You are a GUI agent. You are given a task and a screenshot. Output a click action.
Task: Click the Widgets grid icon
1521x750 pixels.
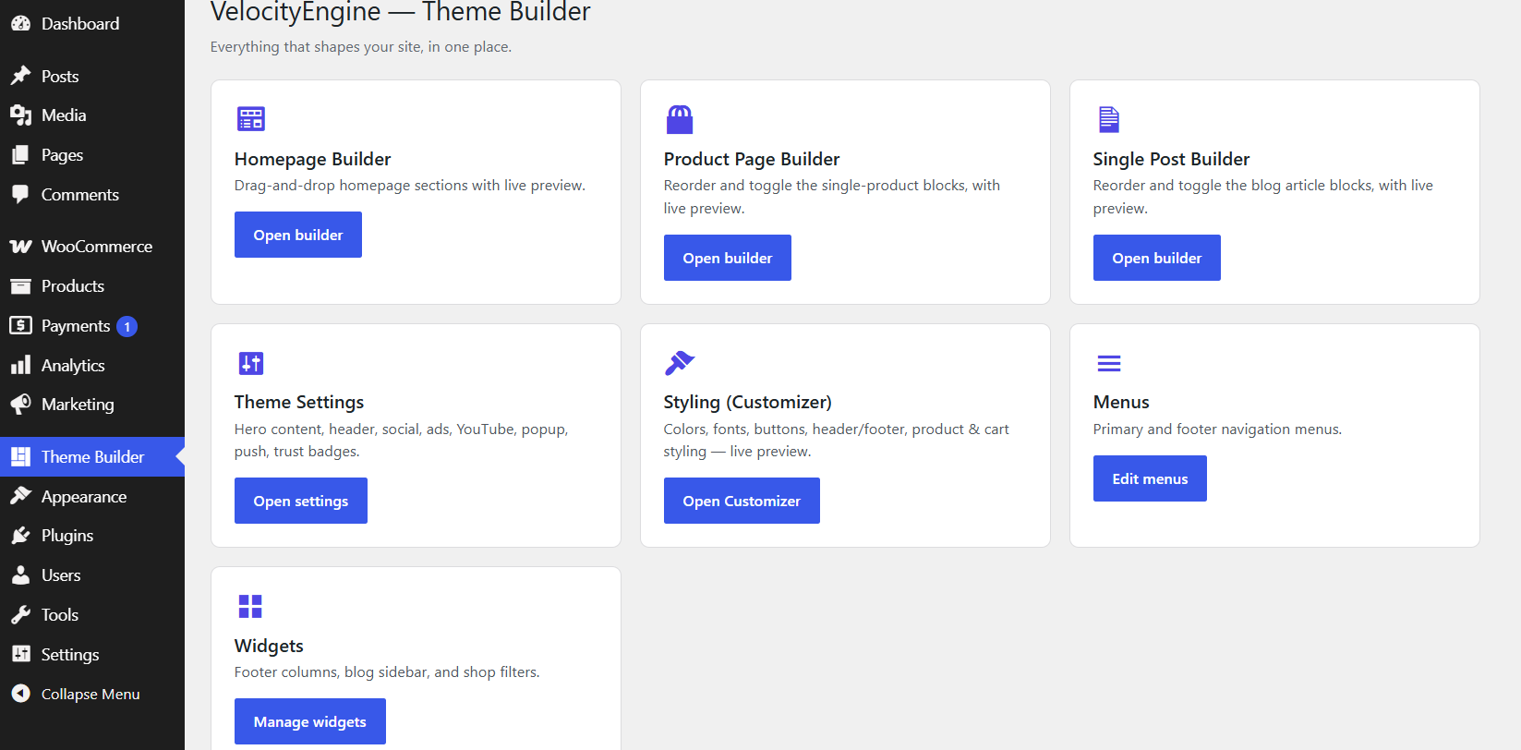(x=250, y=606)
